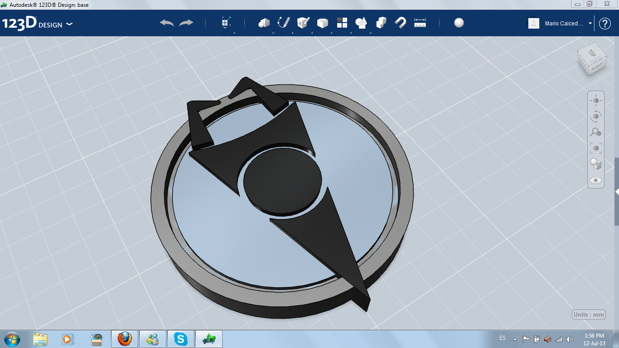Viewport: 619px width, 348px height.
Task: Open Windows Explorer from the taskbar
Action: pyautogui.click(x=40, y=339)
